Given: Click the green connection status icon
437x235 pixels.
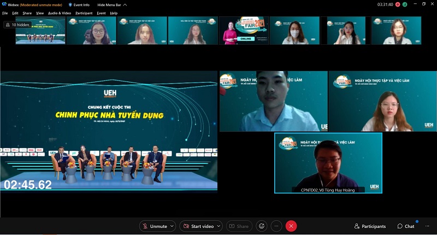Looking at the screenshot, I should [405, 4].
